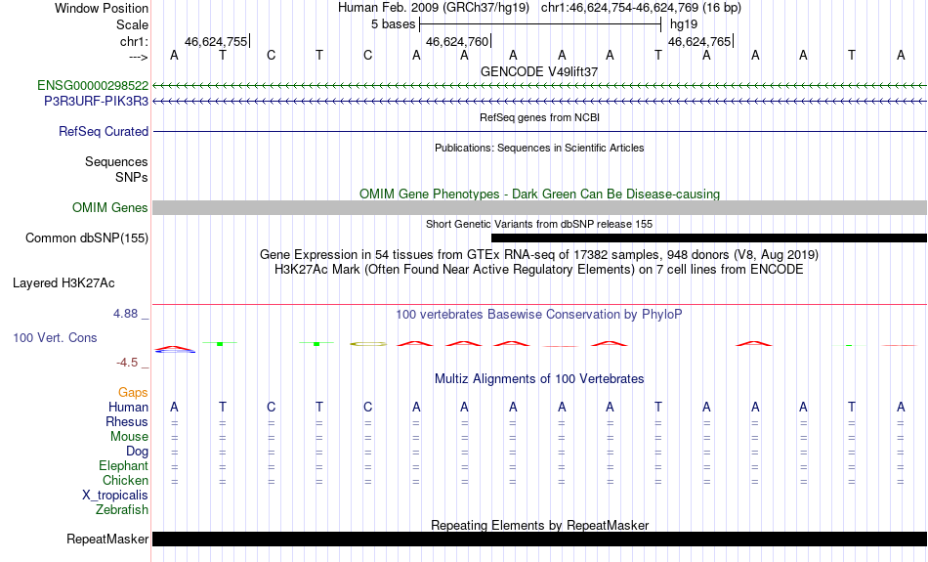
Task: Select the Scale label in the ruler
Action: point(132,24)
